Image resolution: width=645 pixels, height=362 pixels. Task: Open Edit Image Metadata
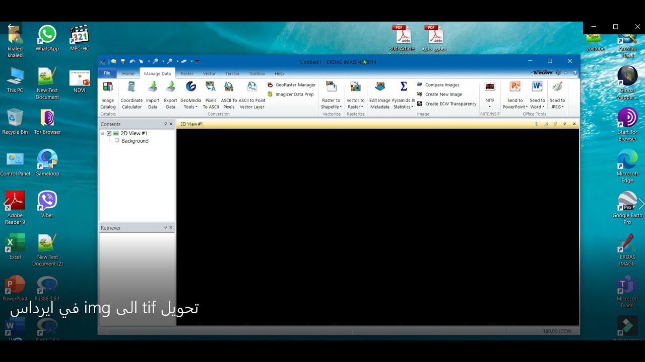[380, 95]
